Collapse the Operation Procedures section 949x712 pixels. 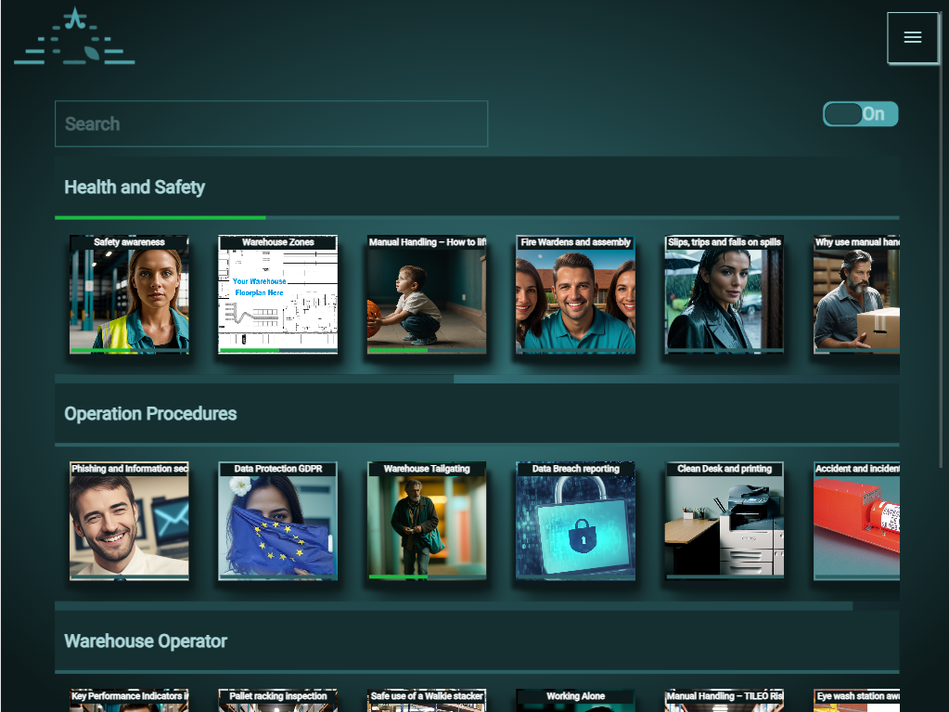[x=150, y=414]
